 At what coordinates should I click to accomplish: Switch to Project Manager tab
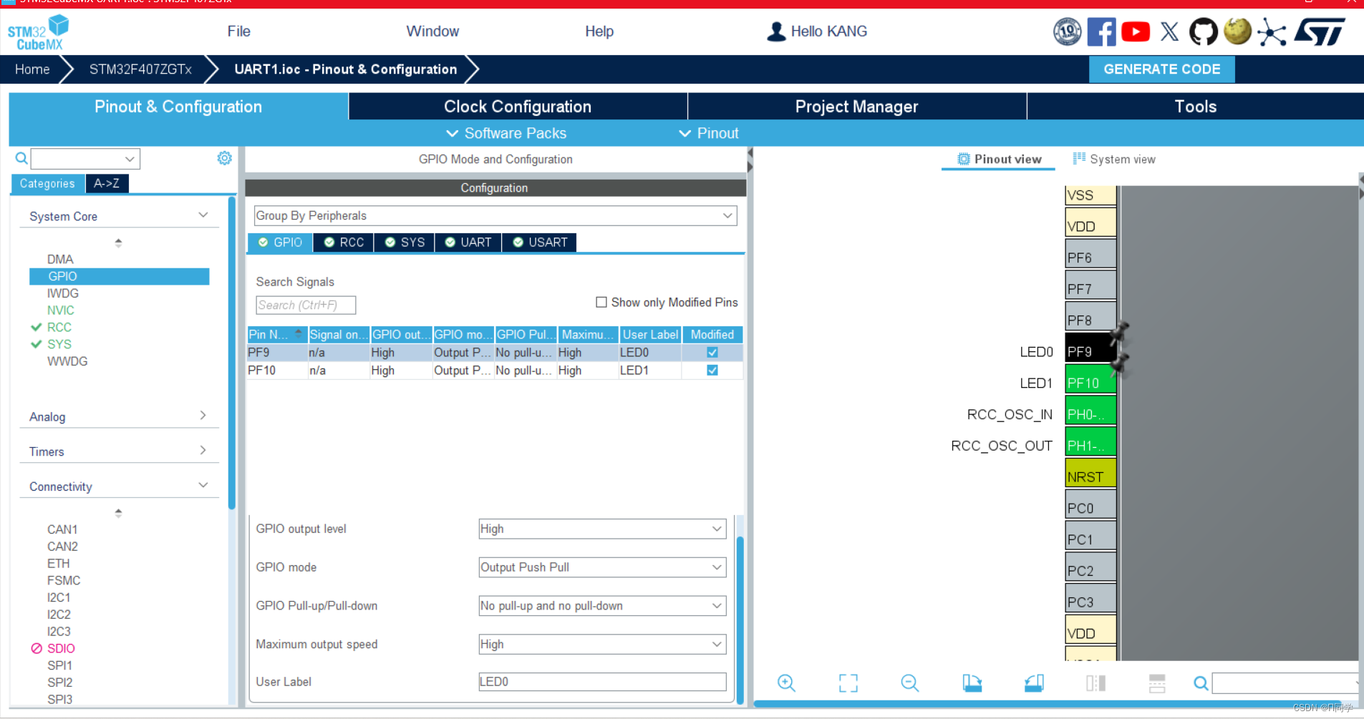click(x=856, y=107)
